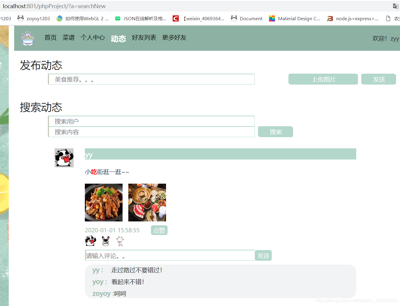This screenshot has width=400, height=306.
Task: Open the 个人中心 navigation item
Action: click(93, 37)
